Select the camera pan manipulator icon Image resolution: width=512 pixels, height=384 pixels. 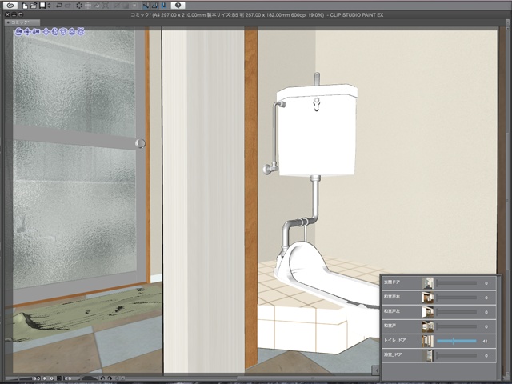27,32
